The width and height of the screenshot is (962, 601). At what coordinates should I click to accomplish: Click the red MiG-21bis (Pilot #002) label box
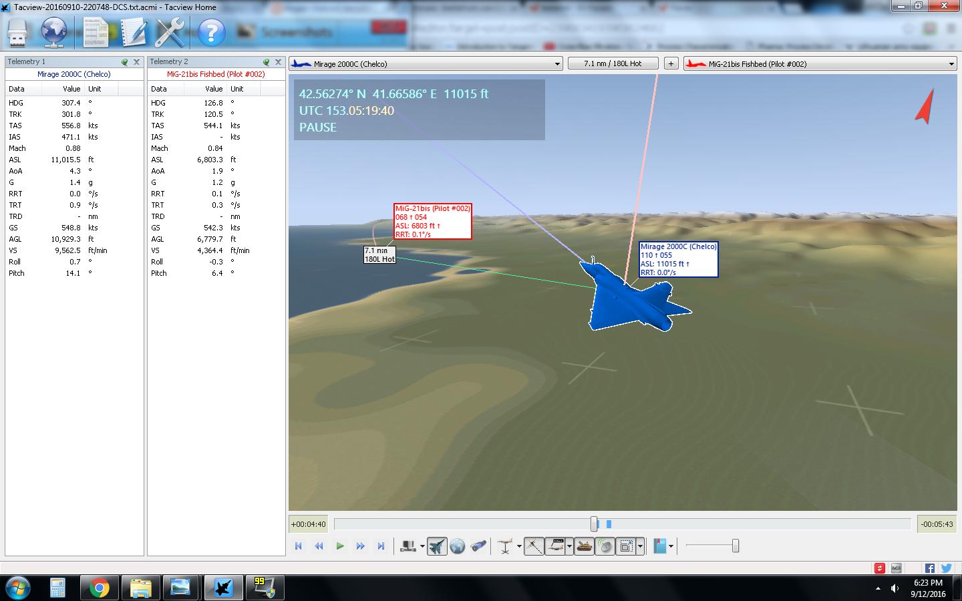pos(433,221)
